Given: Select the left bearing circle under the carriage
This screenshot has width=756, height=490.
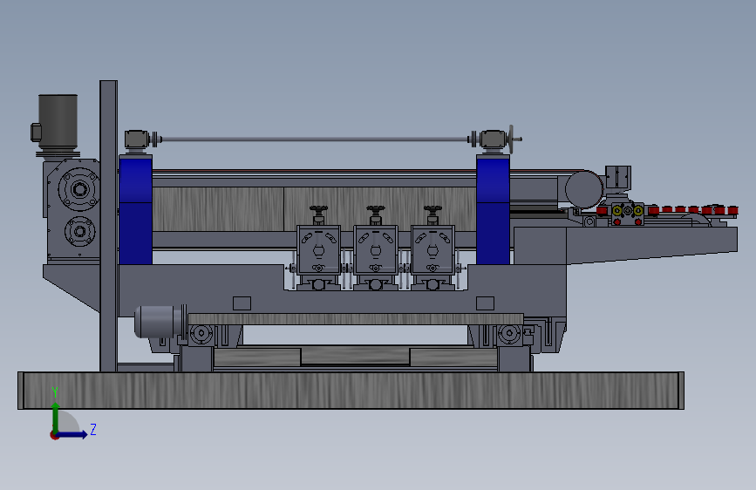Looking at the screenshot, I should coord(201,334).
